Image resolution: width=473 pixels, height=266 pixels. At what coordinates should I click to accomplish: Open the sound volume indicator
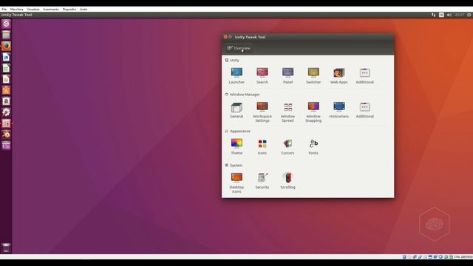pyautogui.click(x=449, y=15)
